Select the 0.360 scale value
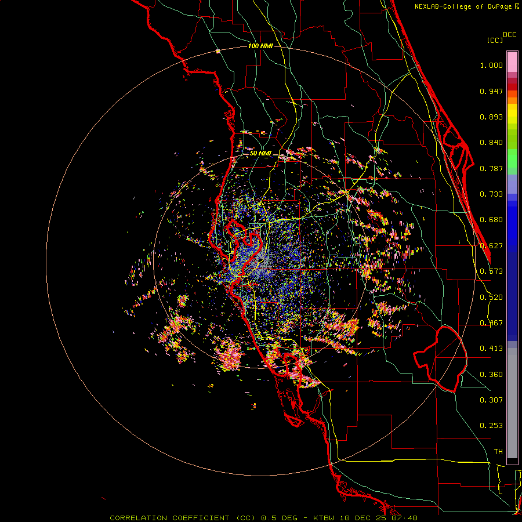Viewport: 522px width, 522px height. [x=491, y=375]
